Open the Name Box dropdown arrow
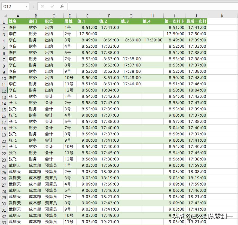Screen dimensions: 238x225 pyautogui.click(x=26, y=6)
